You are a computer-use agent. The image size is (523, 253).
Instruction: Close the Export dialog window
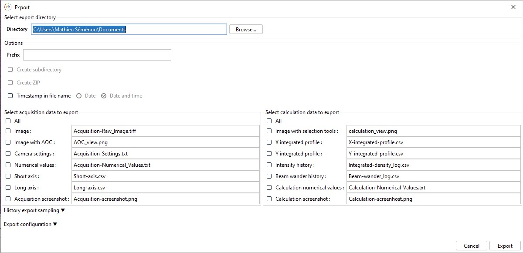pos(513,7)
